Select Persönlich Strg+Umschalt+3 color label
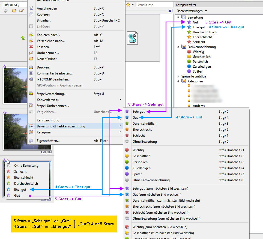This screenshot has height=239, width=263. point(186,162)
